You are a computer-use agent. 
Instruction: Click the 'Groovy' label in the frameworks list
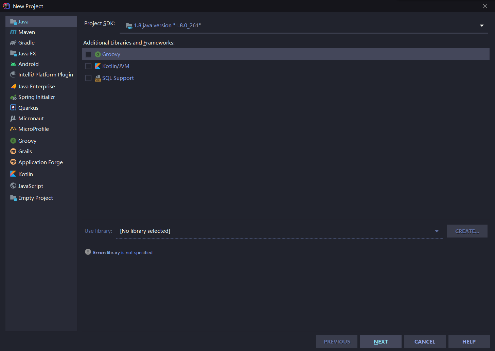coord(111,54)
